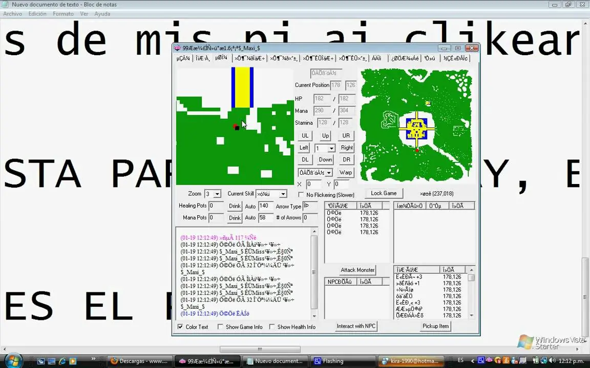Click the UR movement button

tap(346, 135)
